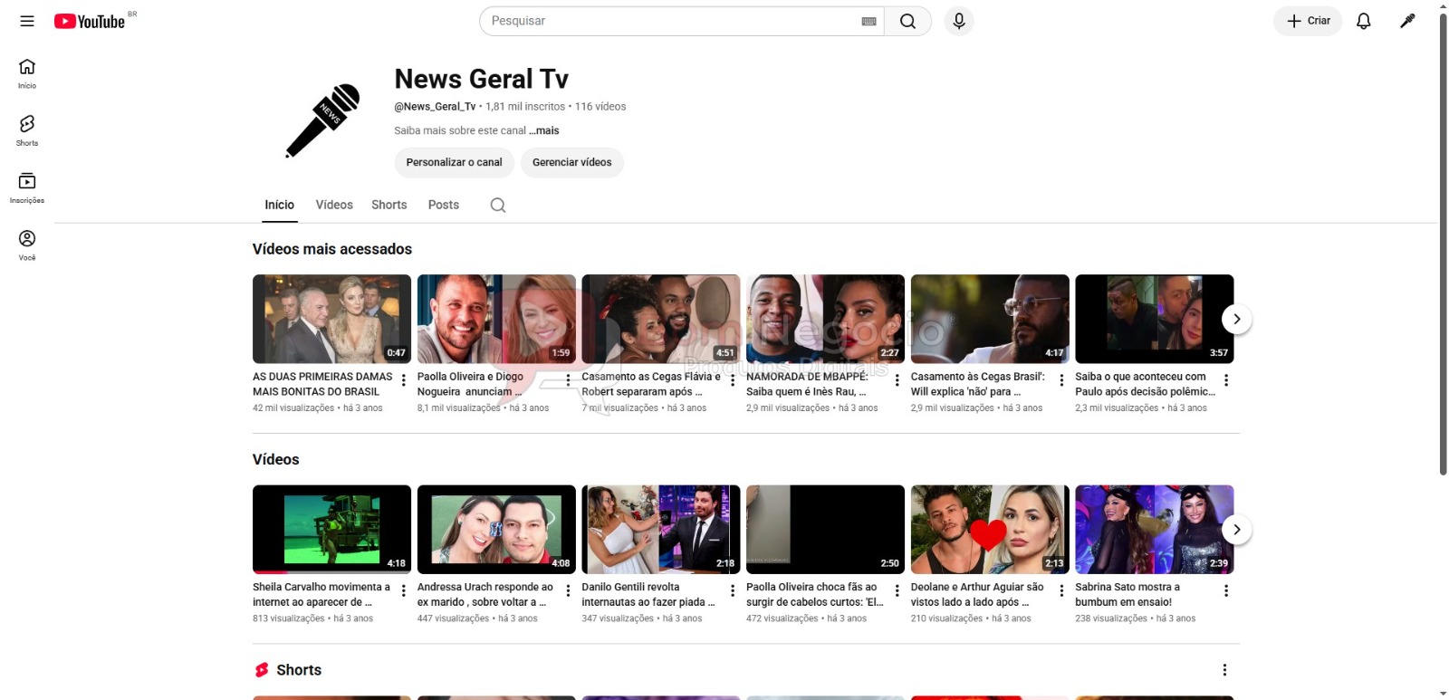
Task: Click Gerenciar vídeos button
Action: [571, 162]
